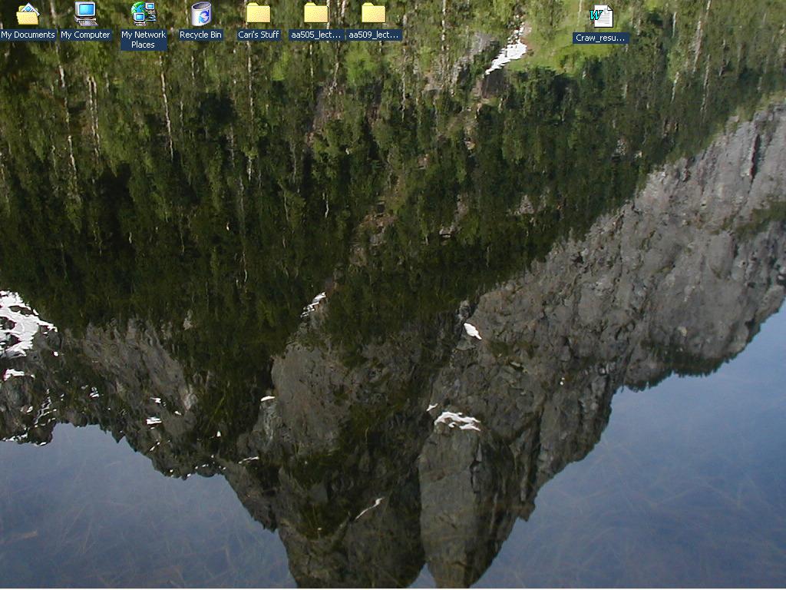Click the 'My Documents' label text
The image size is (786, 590).
tap(28, 35)
